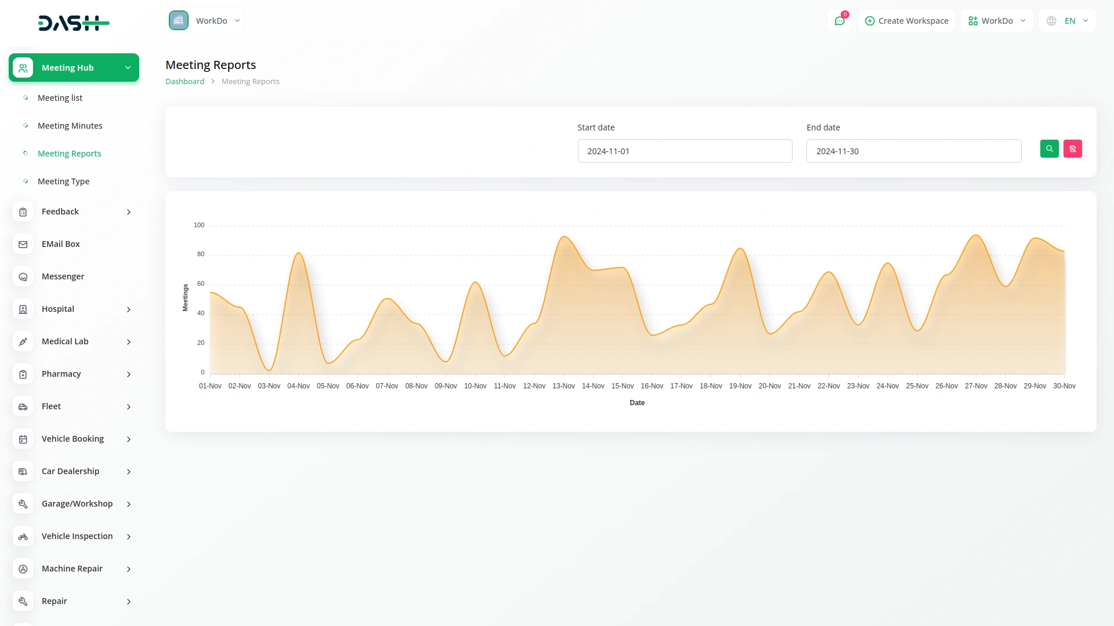1114x626 pixels.
Task: Click the Vehicle Booking calendar icon
Action: click(23, 439)
